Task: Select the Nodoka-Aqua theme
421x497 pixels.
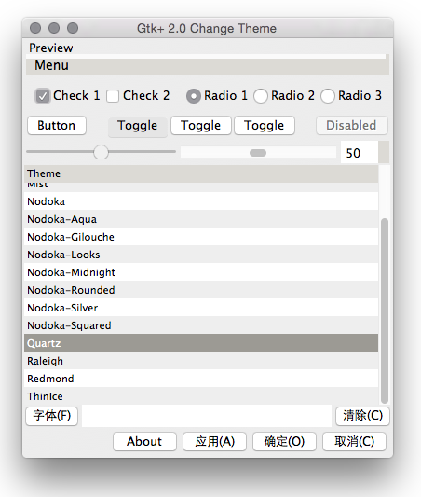Action: pyautogui.click(x=201, y=219)
